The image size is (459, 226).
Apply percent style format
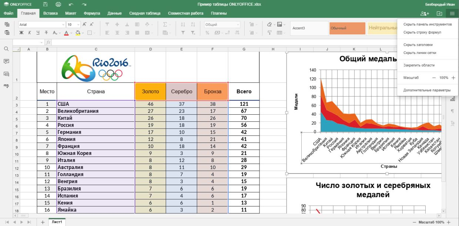click(207, 33)
